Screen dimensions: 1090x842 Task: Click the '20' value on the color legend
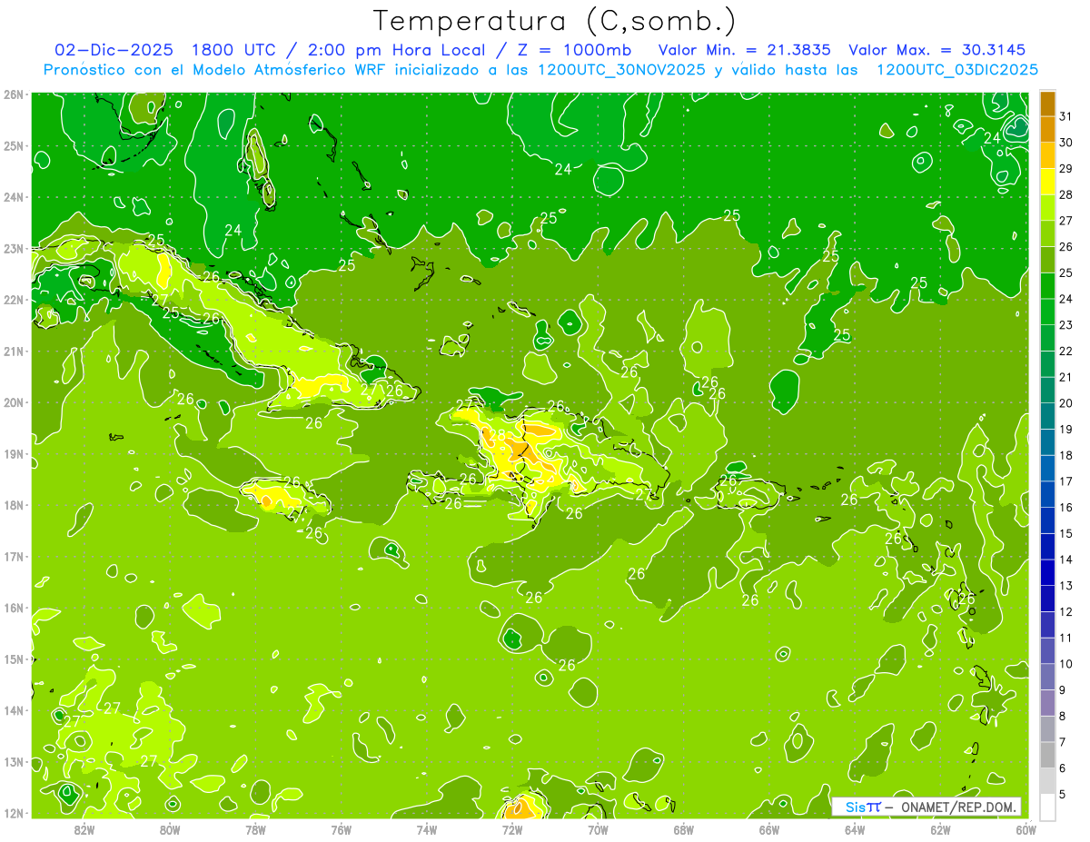pos(1065,403)
